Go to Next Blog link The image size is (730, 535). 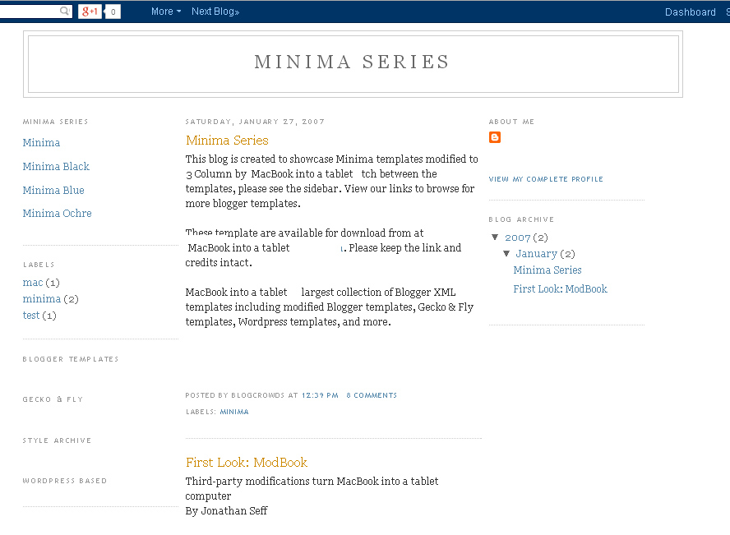coord(215,12)
